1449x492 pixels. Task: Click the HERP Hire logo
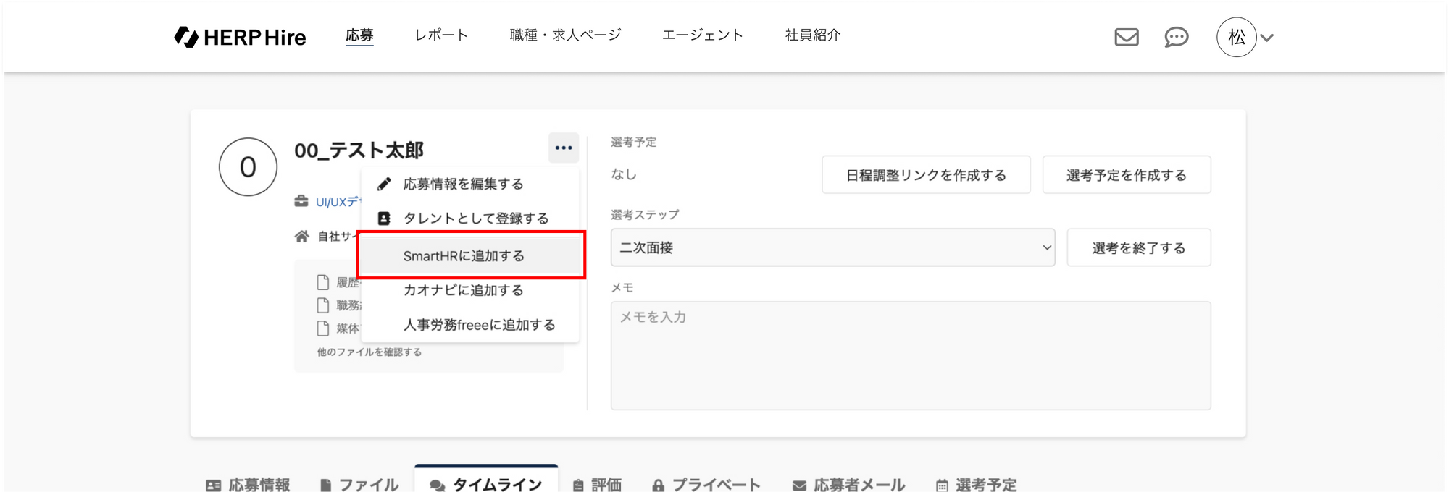click(240, 37)
